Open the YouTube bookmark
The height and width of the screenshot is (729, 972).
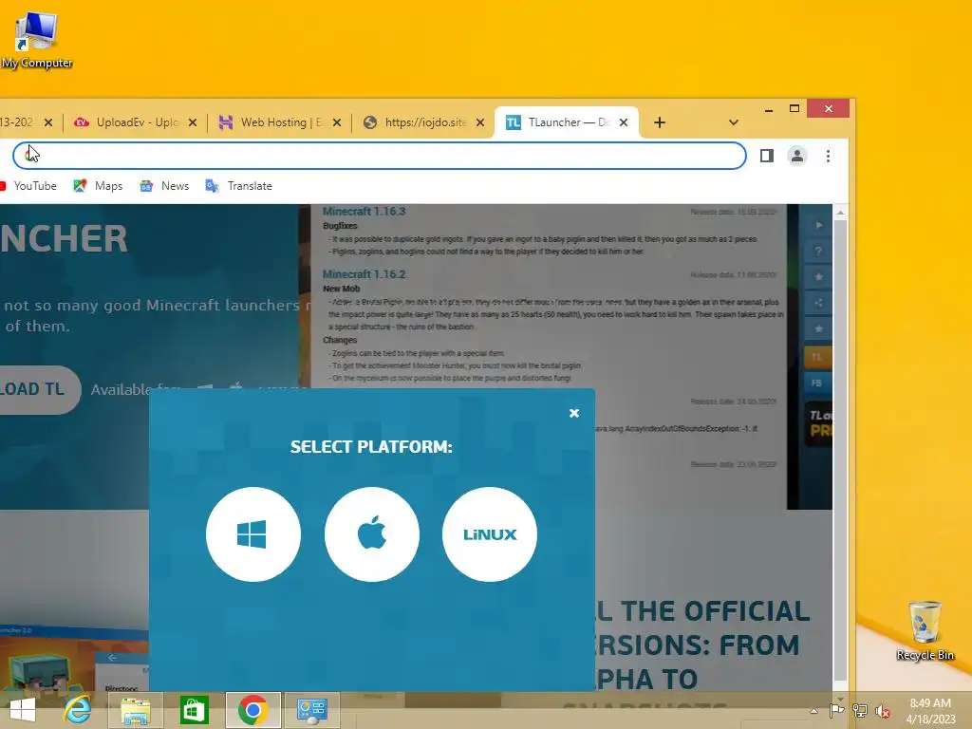(x=28, y=186)
